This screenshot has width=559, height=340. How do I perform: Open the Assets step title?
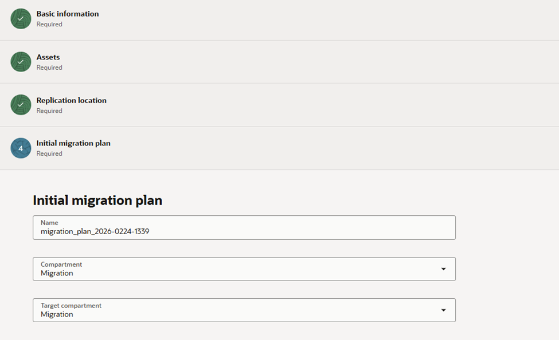(48, 57)
